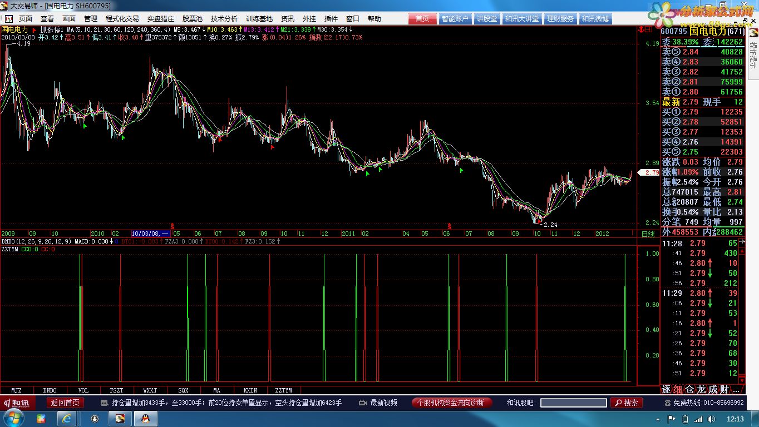
Task: Show hidden tray icons arrow
Action: 658,419
